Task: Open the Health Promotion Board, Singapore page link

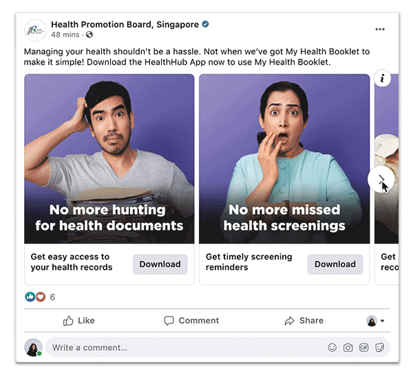Action: click(x=125, y=25)
